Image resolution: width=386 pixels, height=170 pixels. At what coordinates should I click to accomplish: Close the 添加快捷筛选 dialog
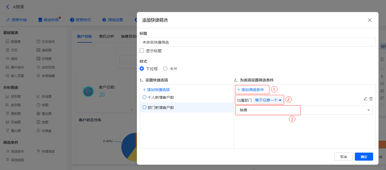[370, 20]
